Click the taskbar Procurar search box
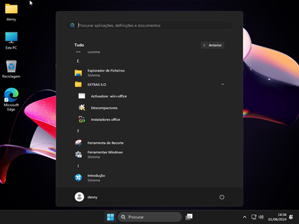 pyautogui.click(x=149, y=217)
